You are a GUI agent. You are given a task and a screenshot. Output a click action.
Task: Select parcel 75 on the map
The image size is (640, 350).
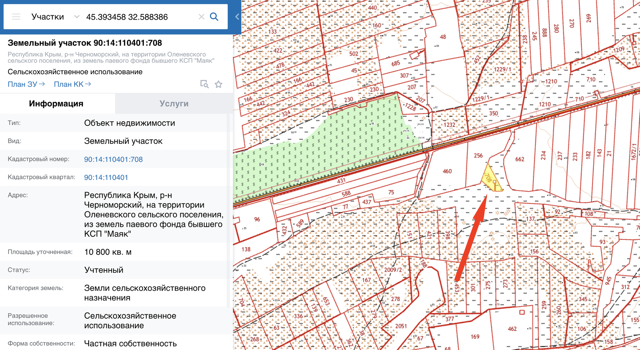(391, 192)
